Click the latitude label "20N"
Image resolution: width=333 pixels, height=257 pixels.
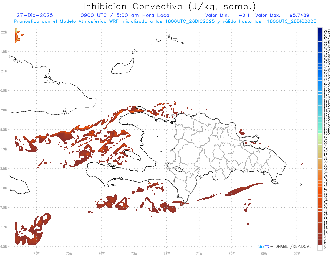pos(4,110)
